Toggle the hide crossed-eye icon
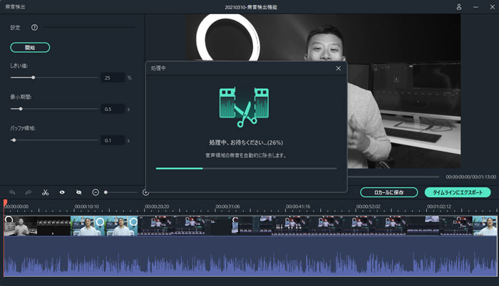The width and height of the screenshot is (499, 286). click(x=78, y=192)
